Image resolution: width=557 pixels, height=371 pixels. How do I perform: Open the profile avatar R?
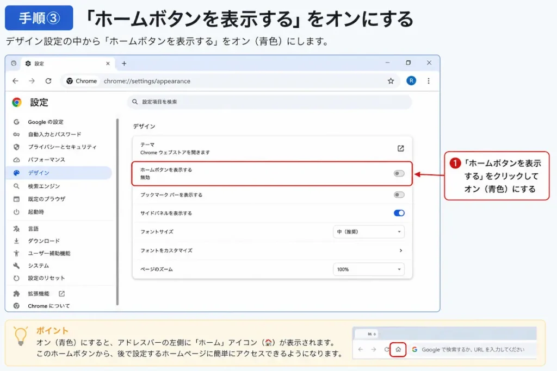[411, 81]
